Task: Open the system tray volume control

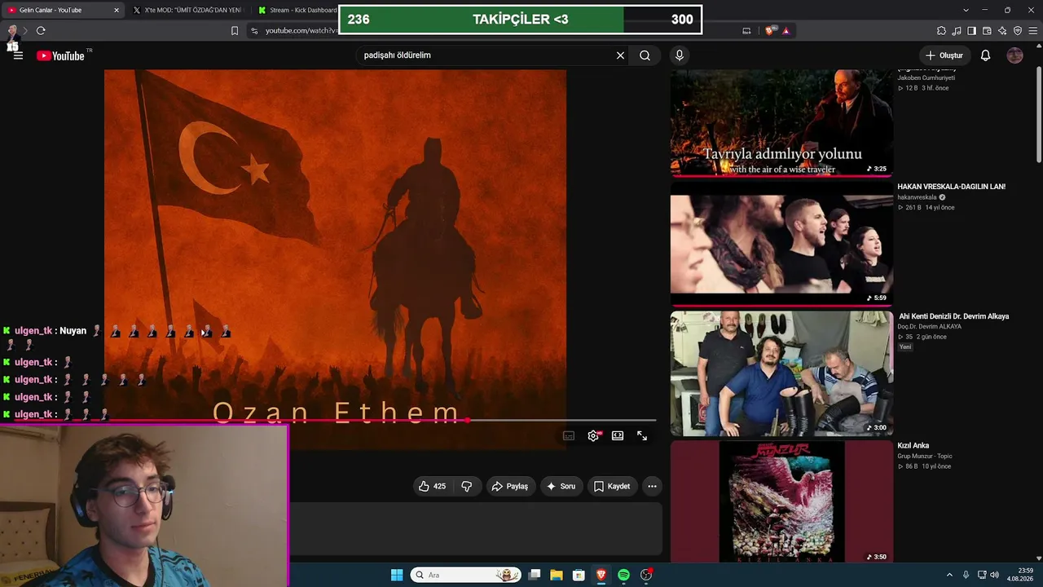Action: 994,575
